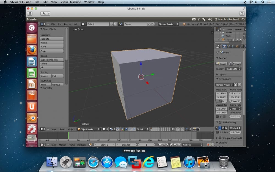Viewport: 275px width, 172px height.
Task: Open the 24 fps frame rate dropdown
Action: (235, 109)
